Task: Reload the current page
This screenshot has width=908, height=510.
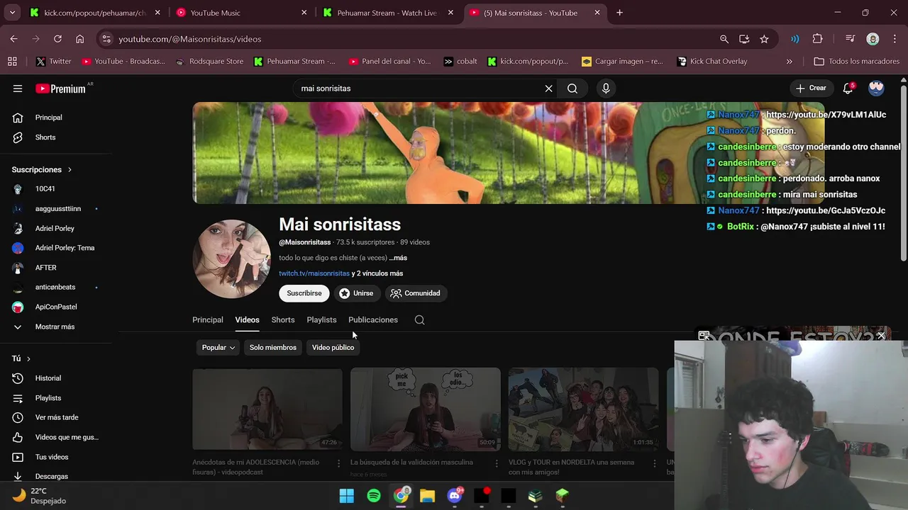Action: coord(57,39)
